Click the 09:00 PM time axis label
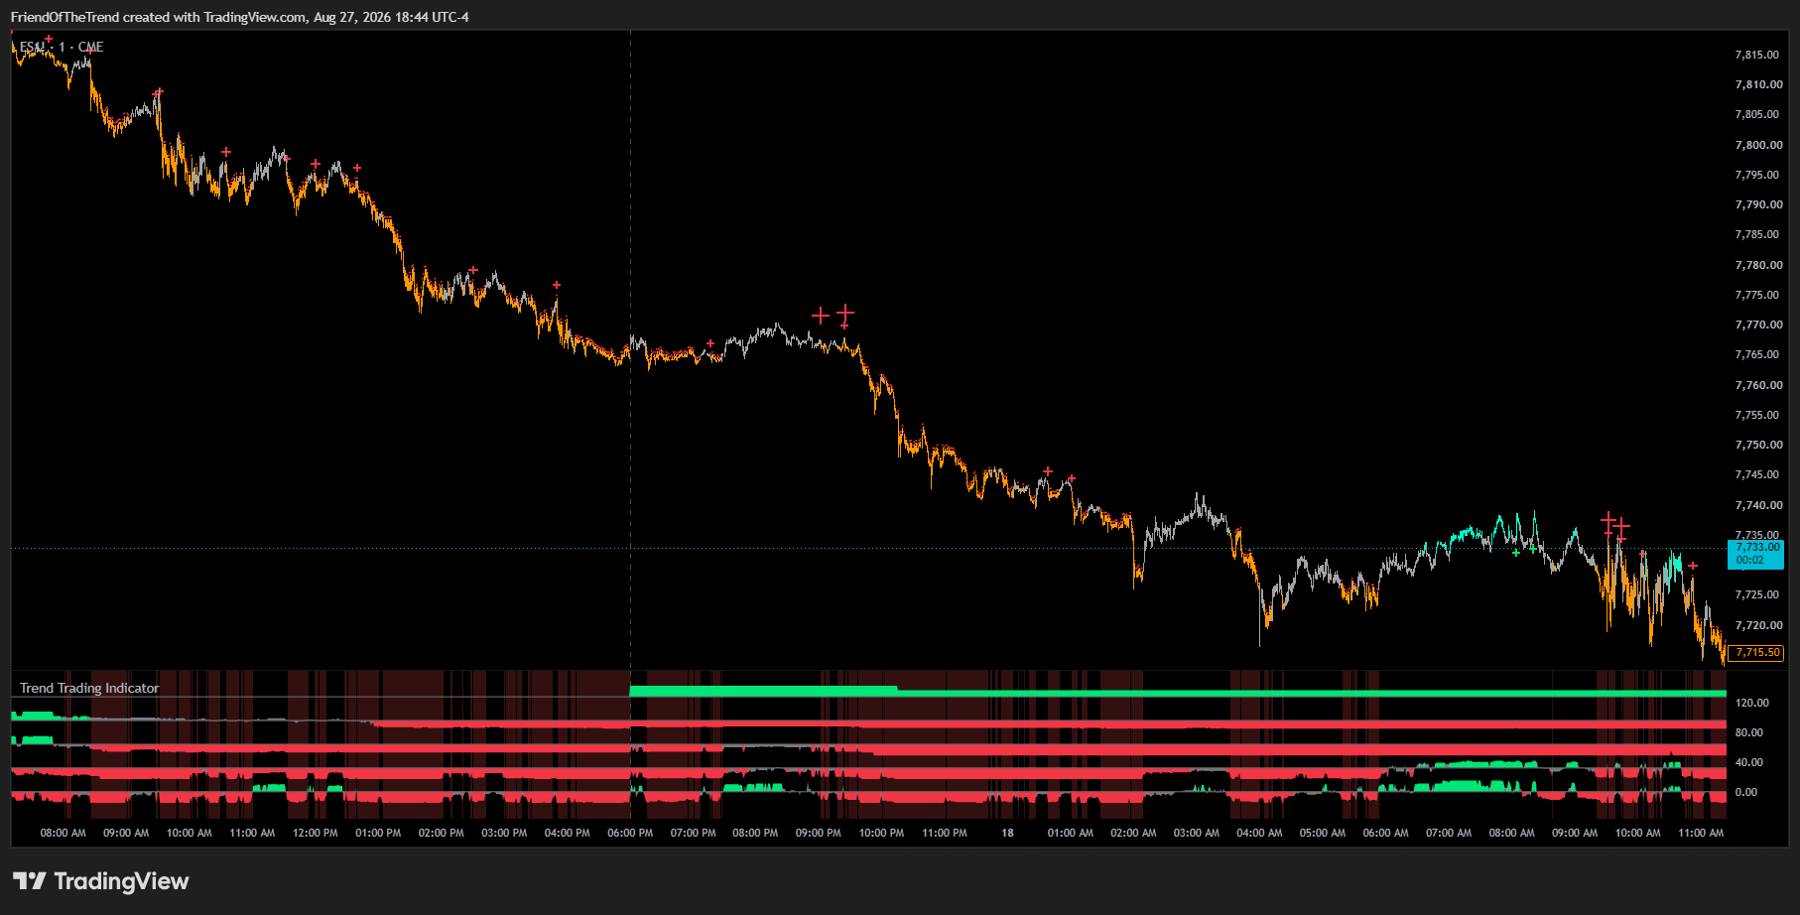The image size is (1800, 915). point(819,833)
